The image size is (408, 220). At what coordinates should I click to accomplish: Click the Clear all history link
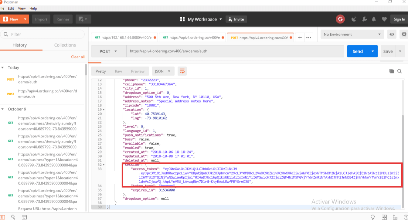pyautogui.click(x=78, y=57)
